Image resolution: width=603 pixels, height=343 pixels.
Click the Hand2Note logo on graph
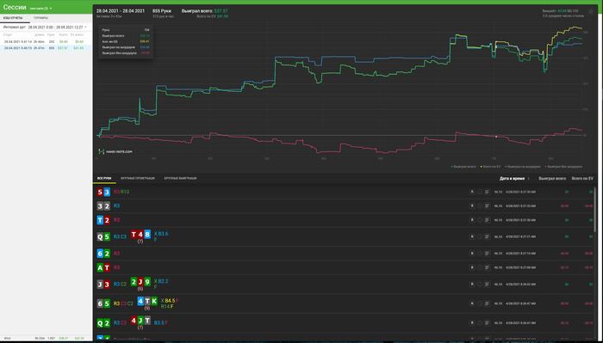point(115,151)
